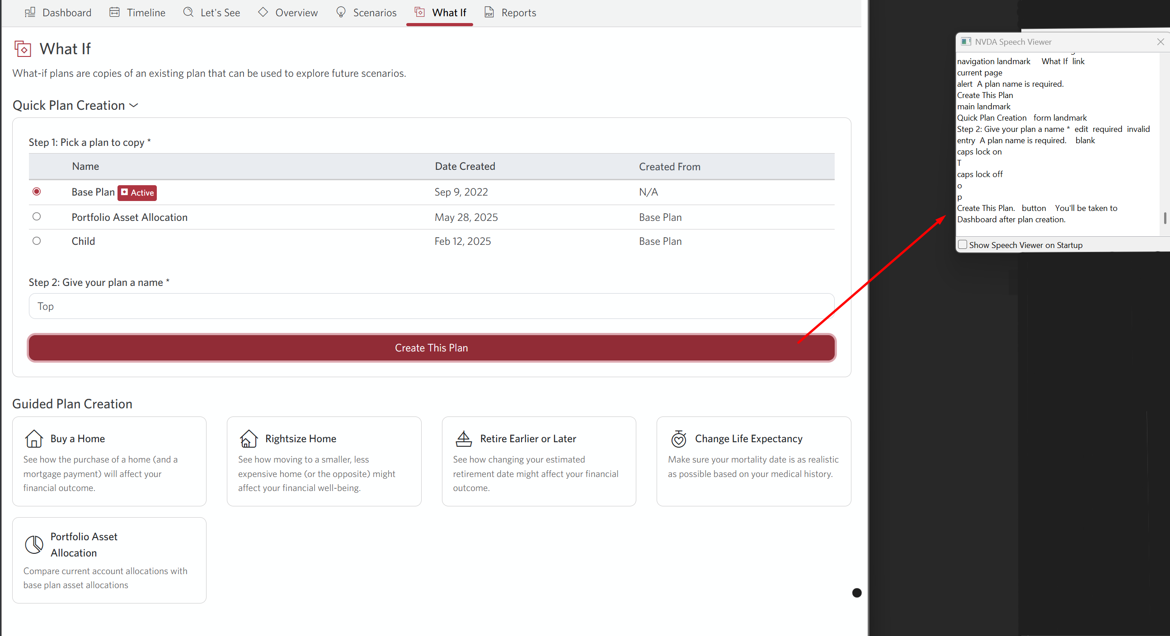This screenshot has height=636, width=1170.
Task: Click the Dashboard icon in the navigation bar
Action: tap(30, 12)
